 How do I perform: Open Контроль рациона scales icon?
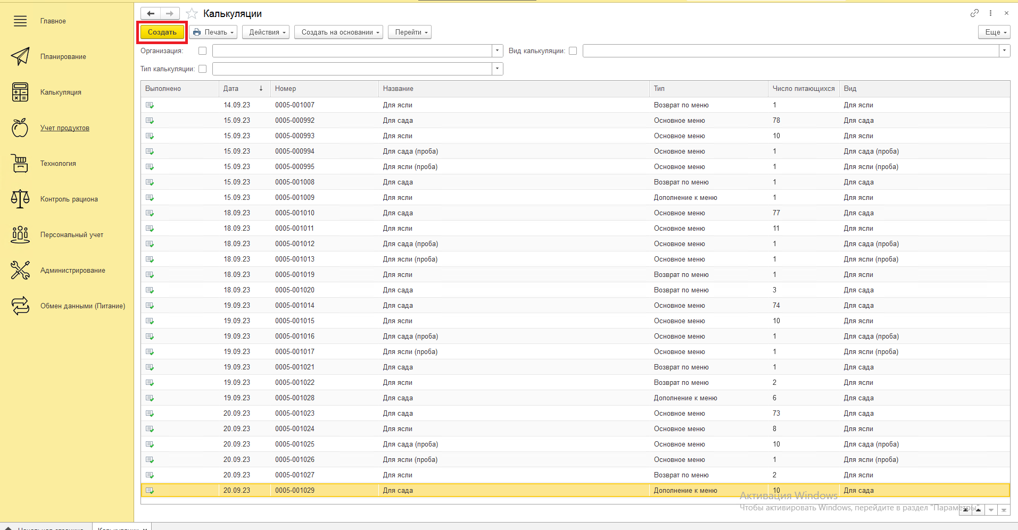click(20, 199)
